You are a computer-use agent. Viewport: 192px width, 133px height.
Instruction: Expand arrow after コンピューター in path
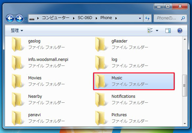click(74, 18)
